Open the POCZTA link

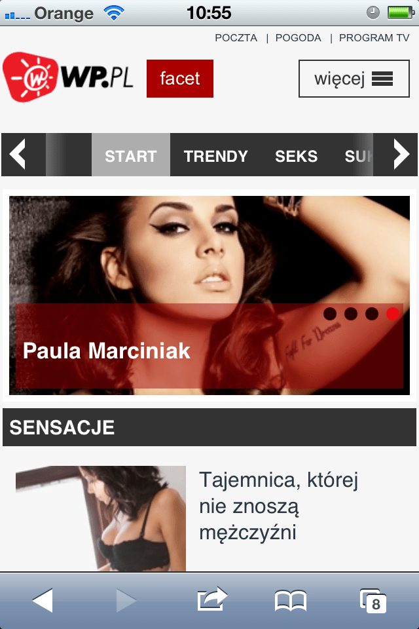[x=236, y=38]
